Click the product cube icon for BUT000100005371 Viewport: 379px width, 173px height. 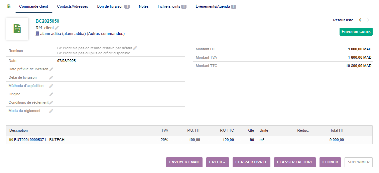(11, 140)
